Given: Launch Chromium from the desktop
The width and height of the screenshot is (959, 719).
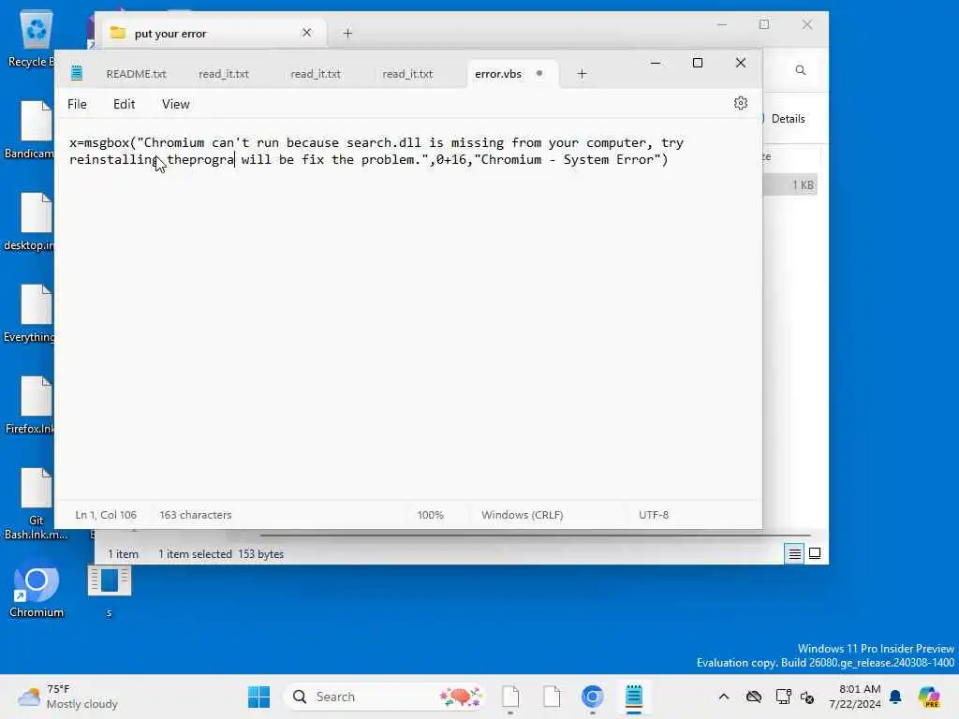Looking at the screenshot, I should pos(37,592).
